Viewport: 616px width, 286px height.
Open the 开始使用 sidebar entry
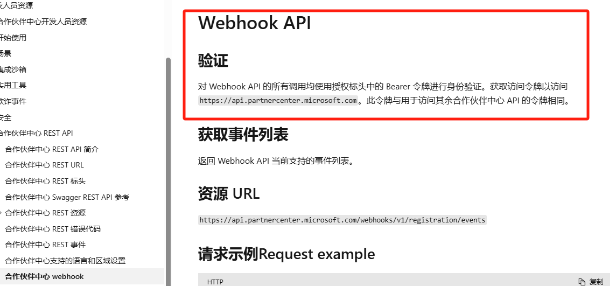pyautogui.click(x=13, y=38)
